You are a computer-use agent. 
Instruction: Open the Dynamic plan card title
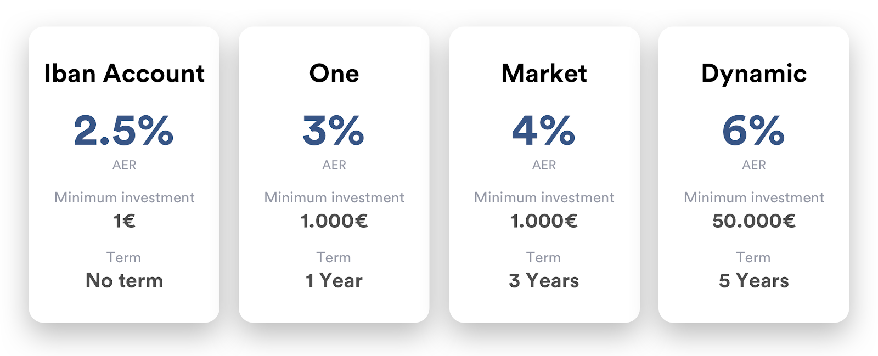tap(754, 74)
